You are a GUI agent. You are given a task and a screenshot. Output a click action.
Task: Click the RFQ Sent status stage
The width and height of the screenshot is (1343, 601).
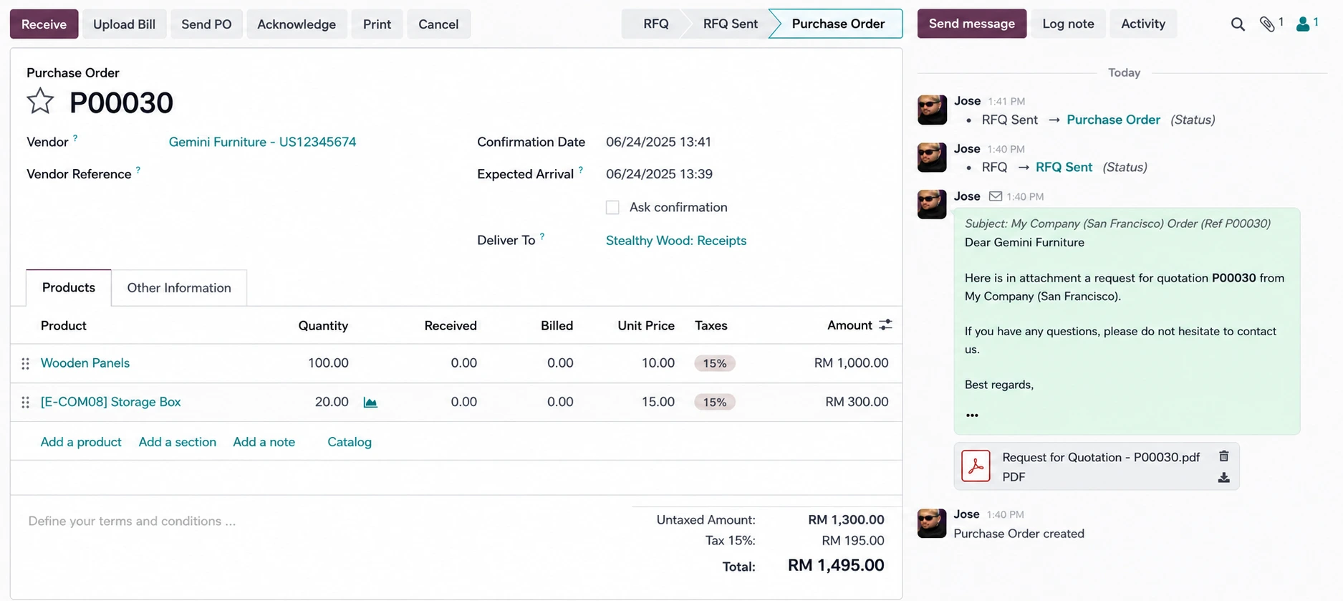click(730, 24)
